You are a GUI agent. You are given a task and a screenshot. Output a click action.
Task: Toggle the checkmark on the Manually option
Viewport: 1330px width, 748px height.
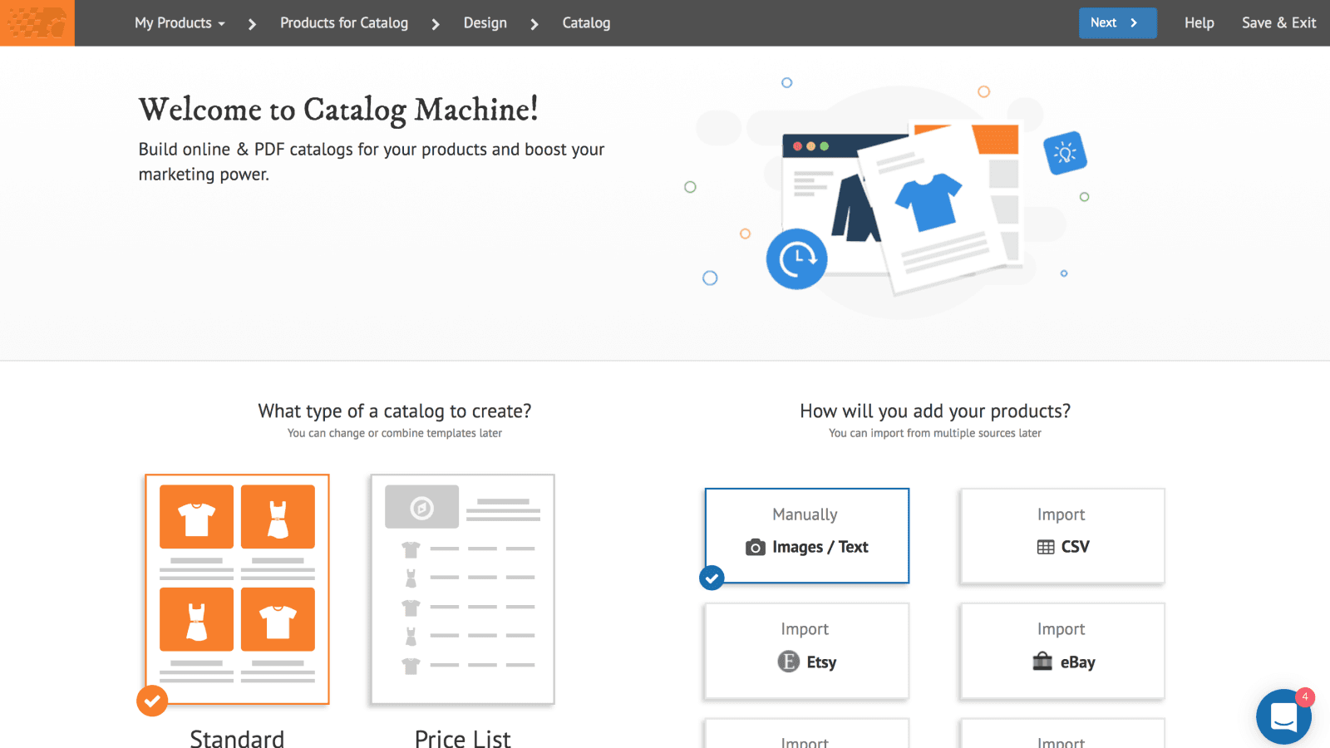[712, 578]
